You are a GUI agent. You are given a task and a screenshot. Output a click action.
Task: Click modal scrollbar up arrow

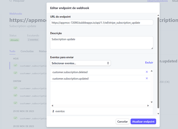pyautogui.click(x=158, y=15)
